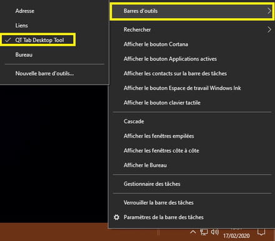The height and width of the screenshot is (241, 275).
Task: Expand the Barres d'outils chevron arrow
Action: coord(269,11)
